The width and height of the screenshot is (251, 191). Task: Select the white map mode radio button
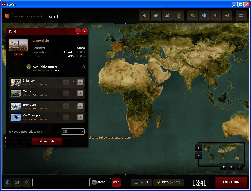coord(224,167)
